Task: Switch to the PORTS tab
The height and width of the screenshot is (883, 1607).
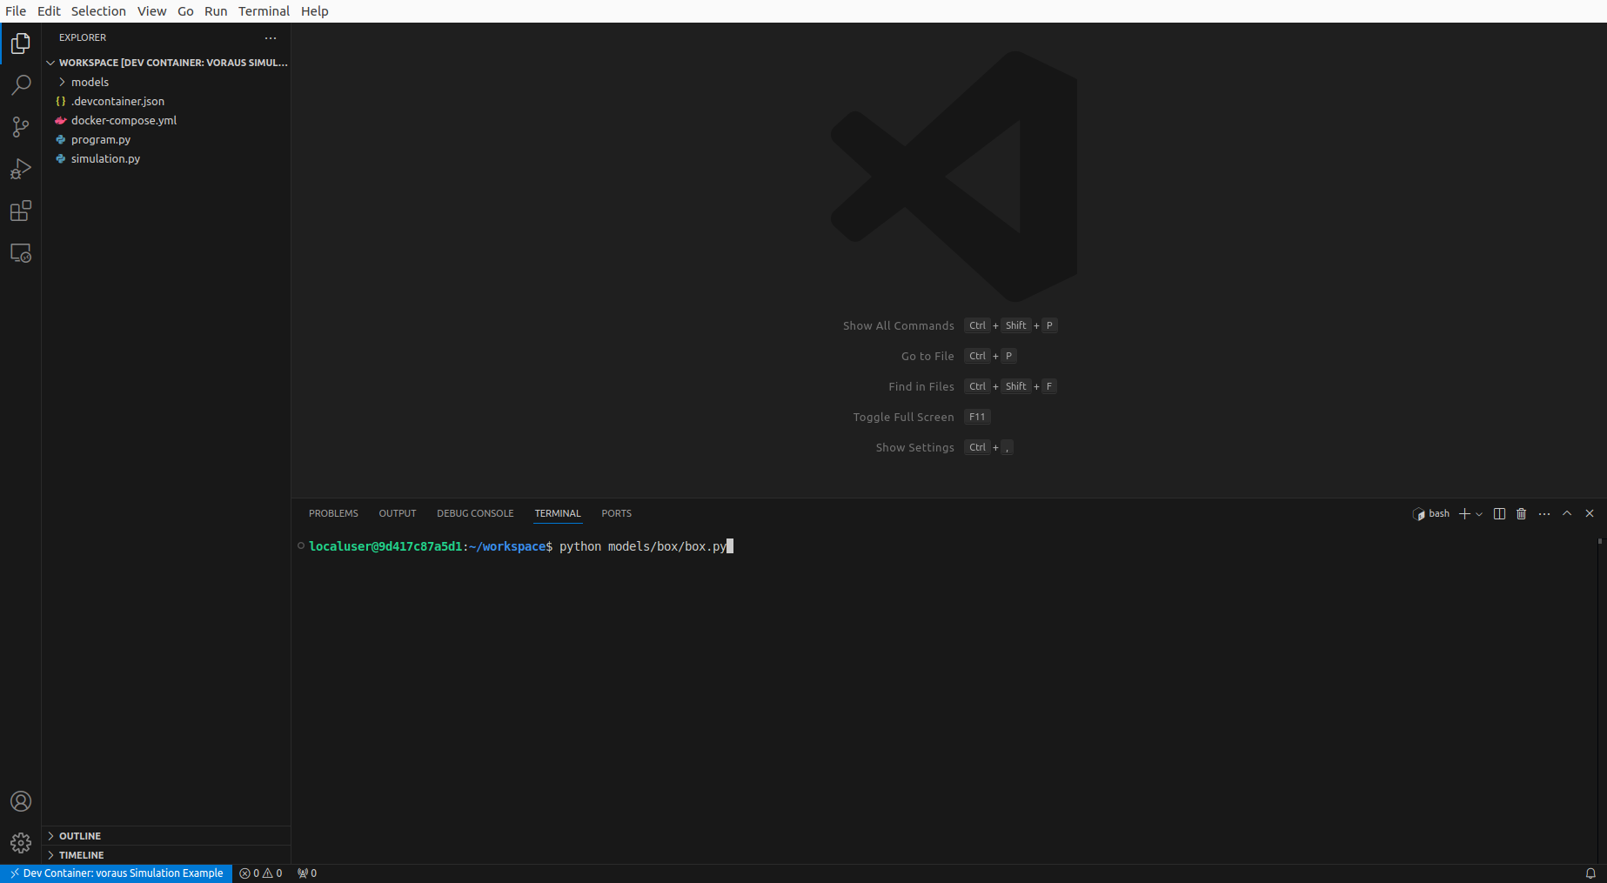Action: (617, 514)
